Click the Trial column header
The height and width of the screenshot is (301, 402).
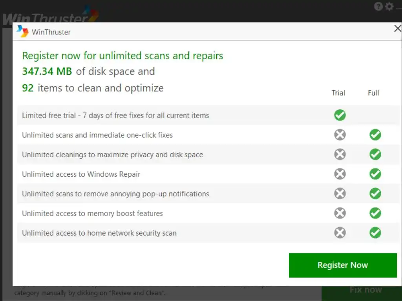pyautogui.click(x=338, y=93)
